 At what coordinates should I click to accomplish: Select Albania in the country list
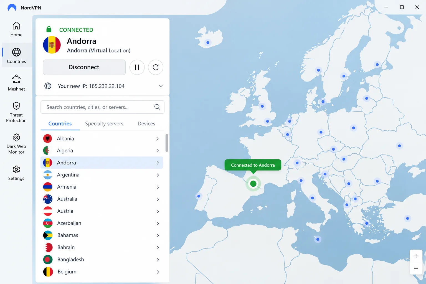pos(102,138)
